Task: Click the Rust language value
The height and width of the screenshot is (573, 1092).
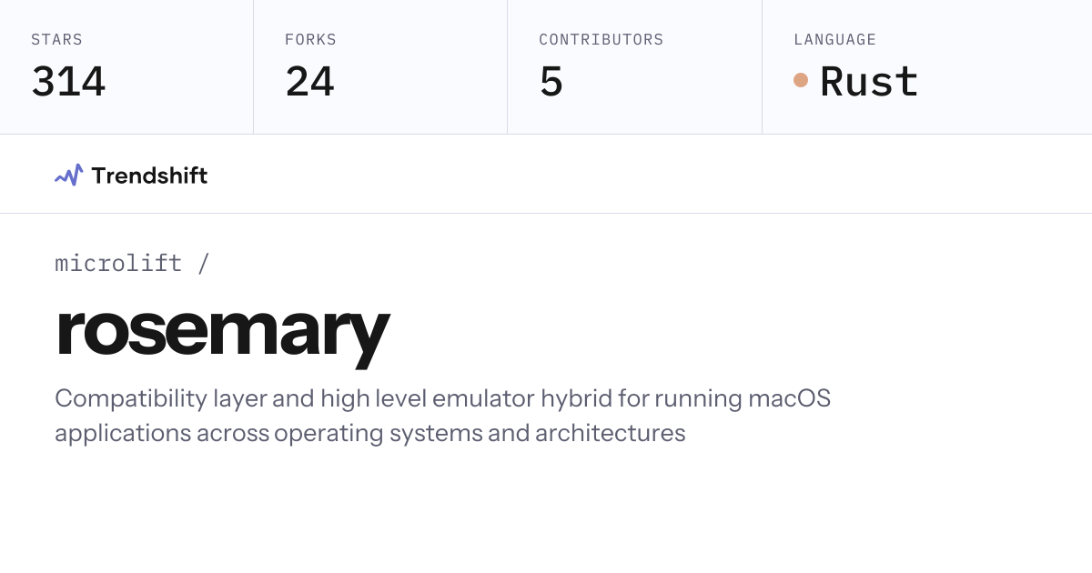Action: (x=869, y=81)
